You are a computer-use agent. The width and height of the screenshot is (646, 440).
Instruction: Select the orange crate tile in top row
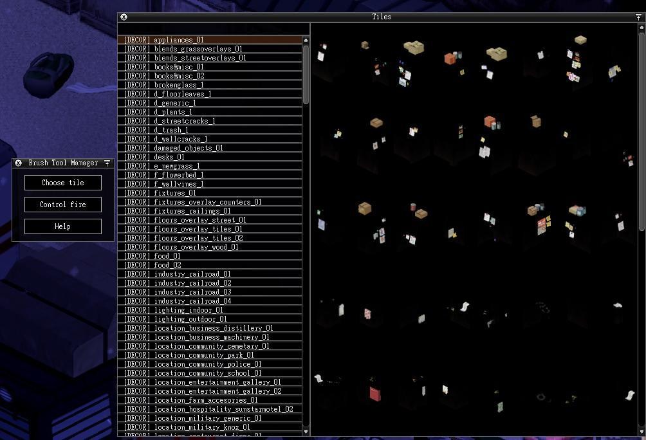pyautogui.click(x=450, y=59)
